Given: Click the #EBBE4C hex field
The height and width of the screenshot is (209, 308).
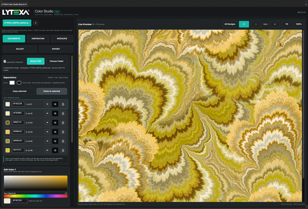Looking at the screenshot, I should tap(18, 132).
